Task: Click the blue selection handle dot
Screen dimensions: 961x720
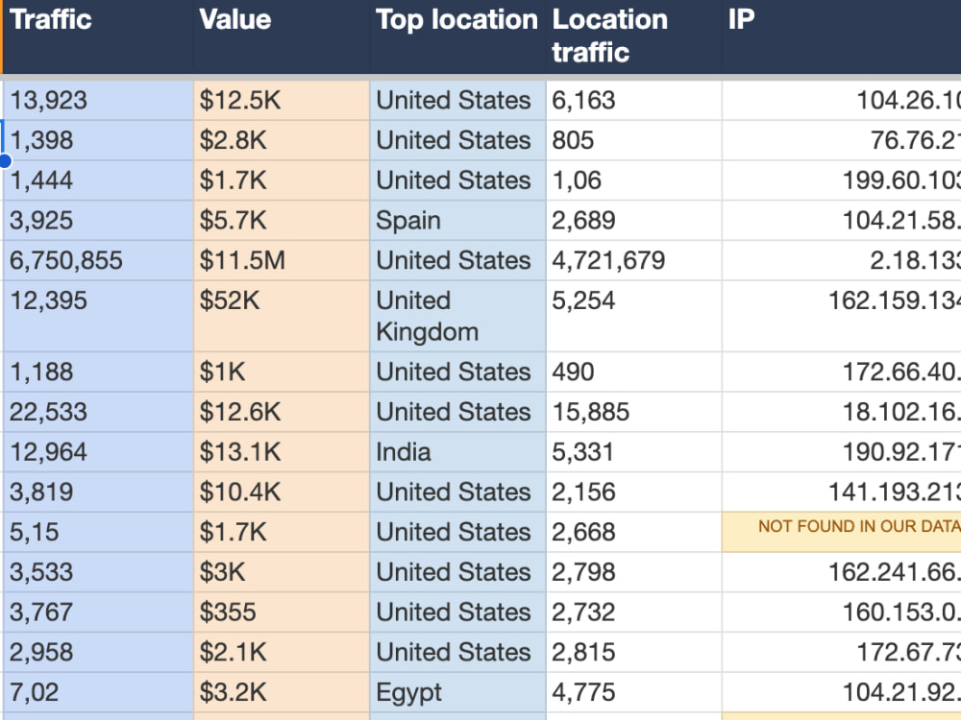Action: pos(5,161)
